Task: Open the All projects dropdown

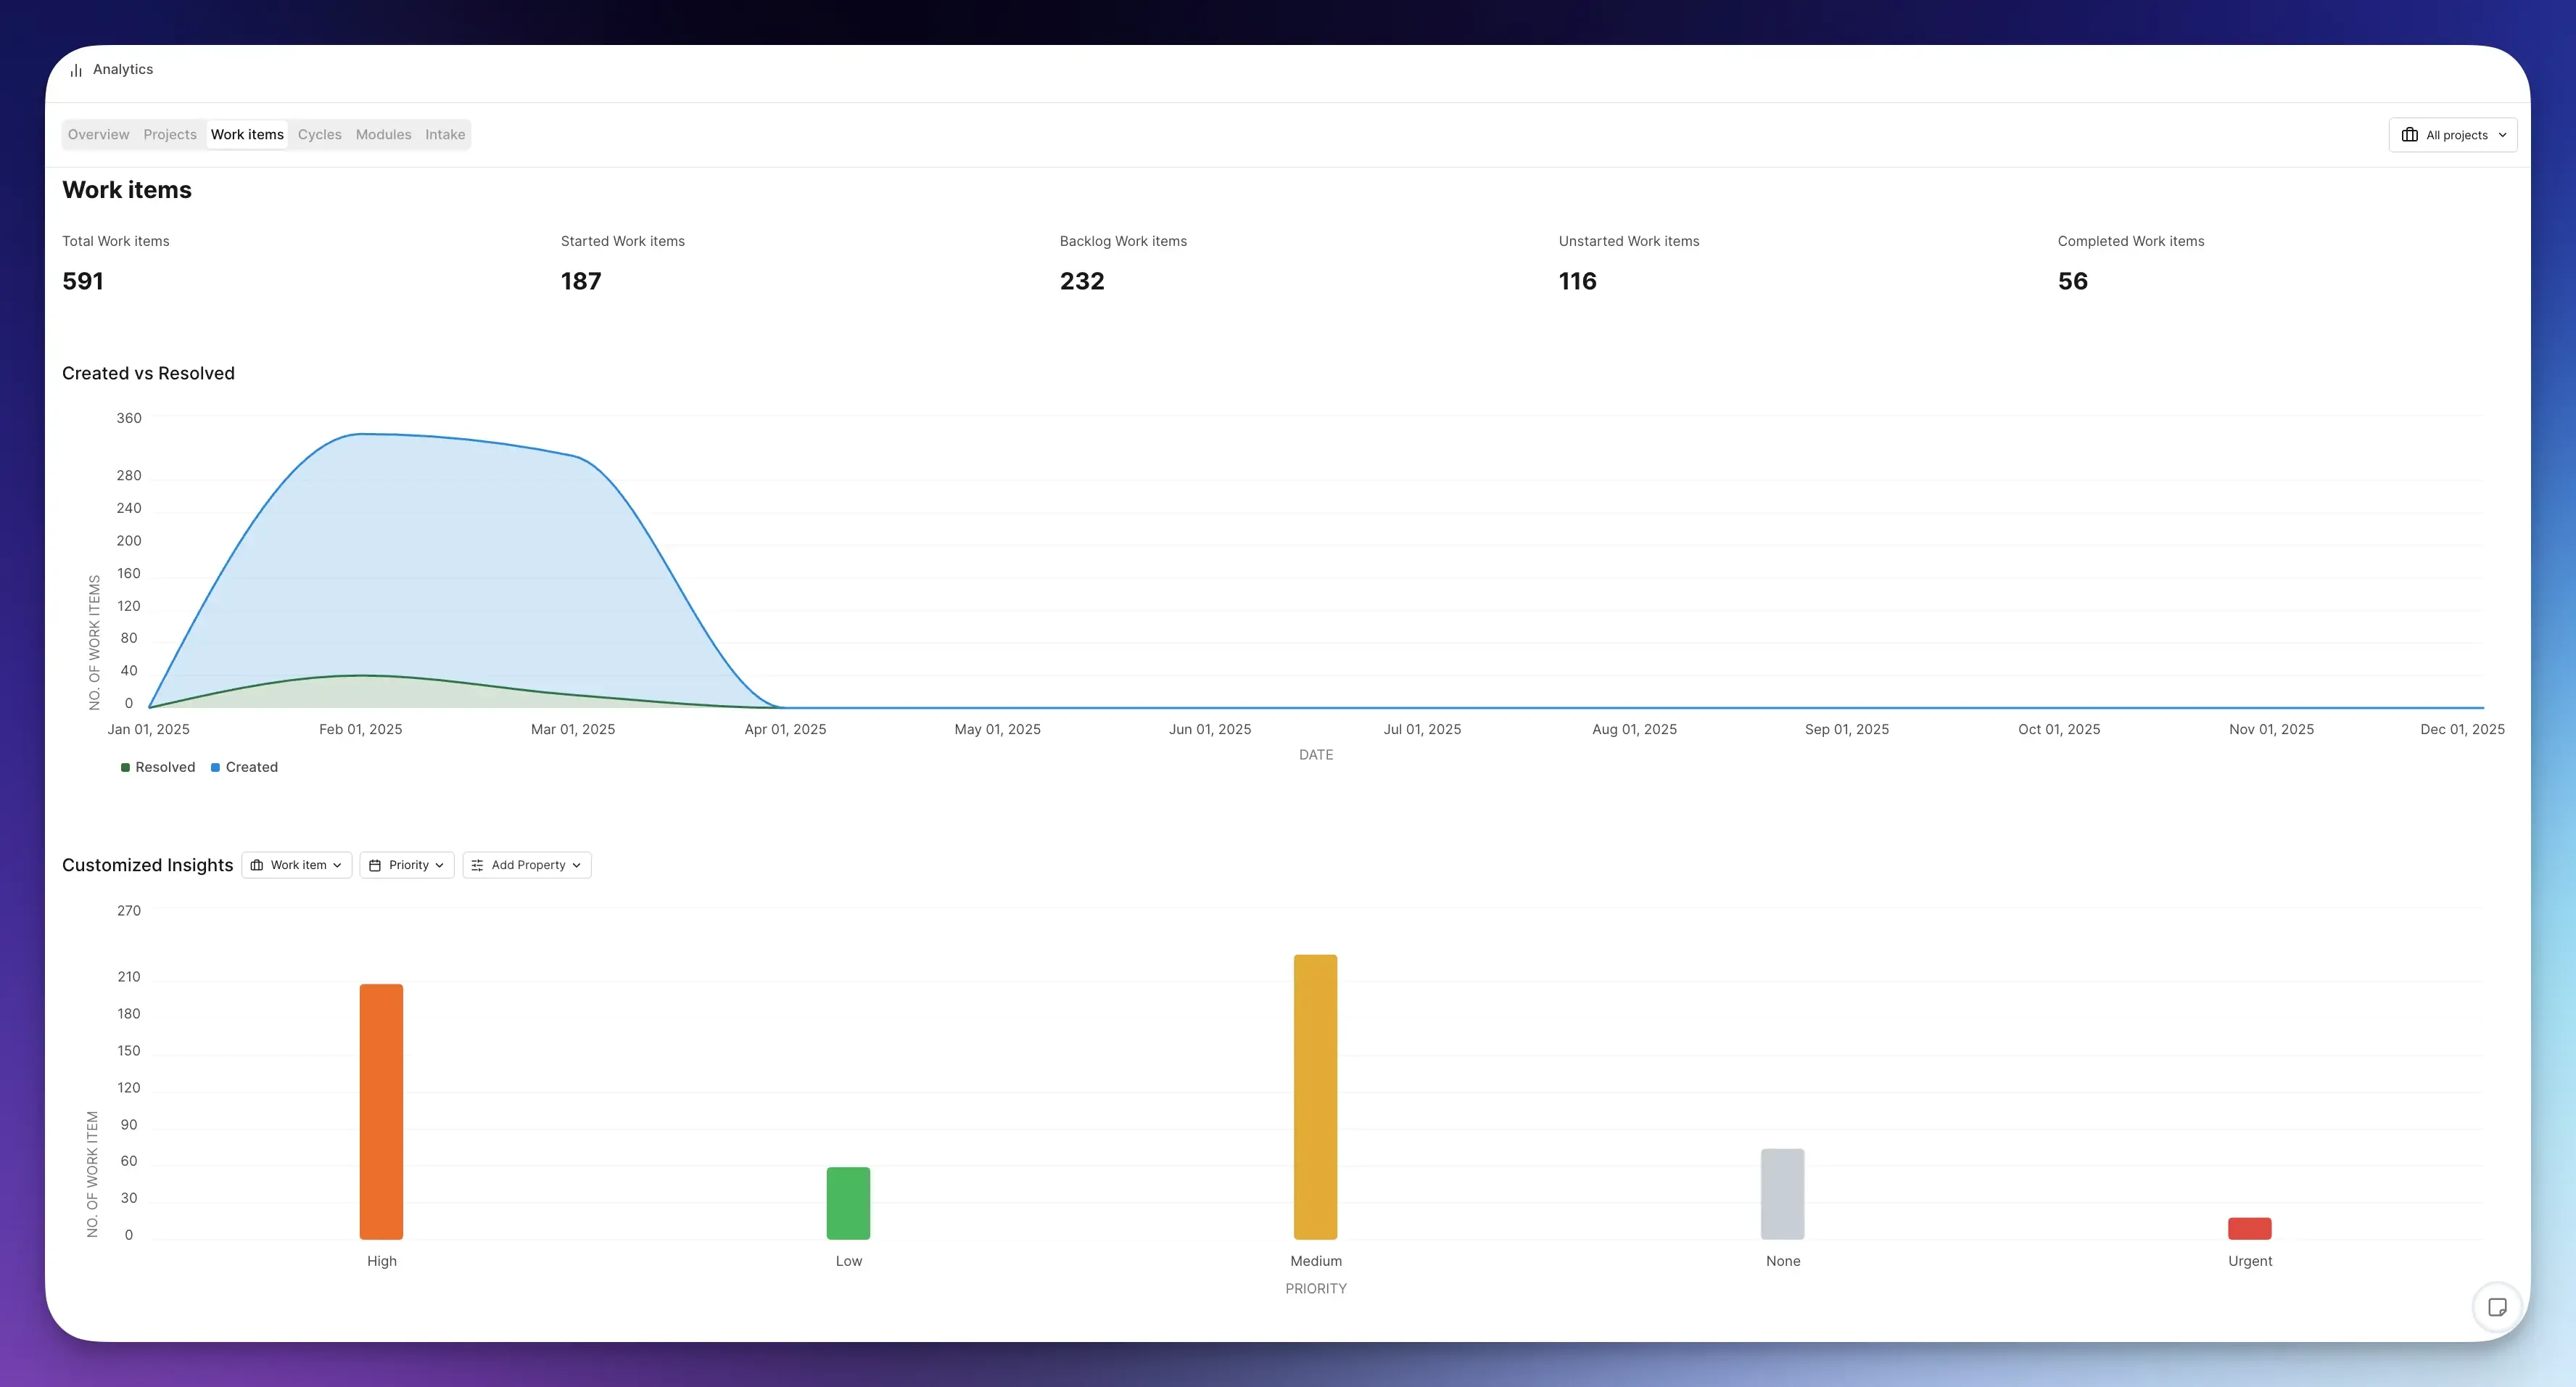Action: pos(2452,134)
